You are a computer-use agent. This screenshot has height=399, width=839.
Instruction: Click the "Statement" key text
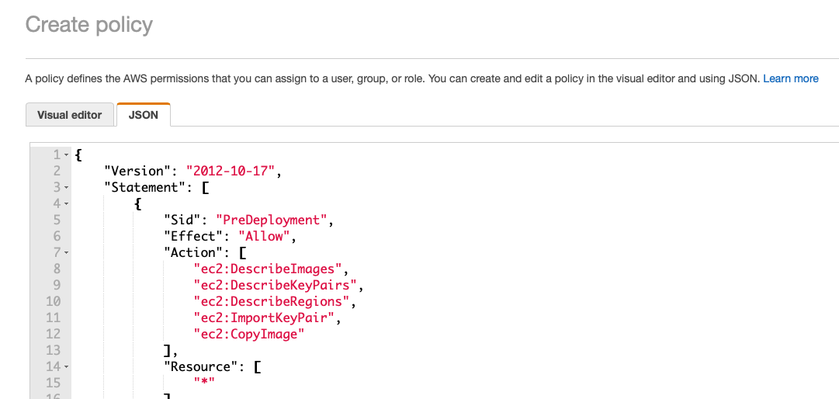tap(145, 188)
